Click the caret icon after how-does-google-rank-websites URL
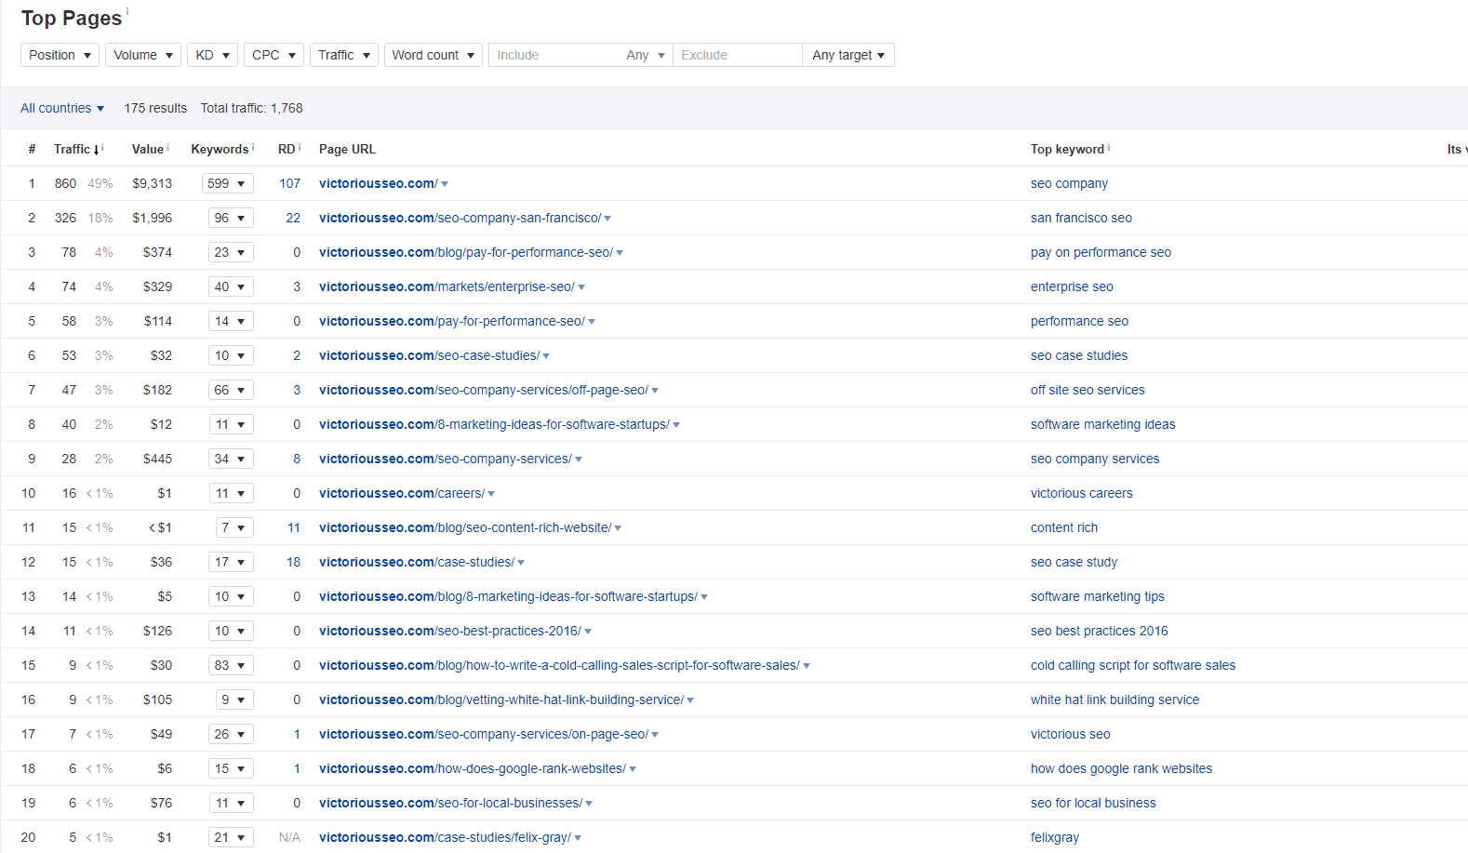 pos(633,769)
